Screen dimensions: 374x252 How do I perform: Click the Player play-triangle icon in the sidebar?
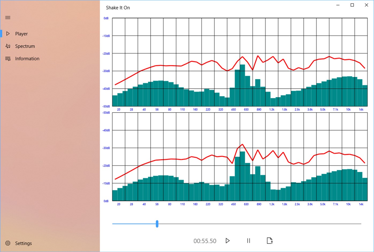pos(7,33)
